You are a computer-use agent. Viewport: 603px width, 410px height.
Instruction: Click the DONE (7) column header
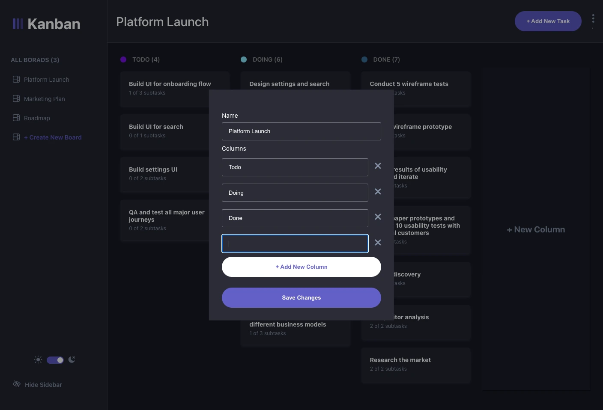pos(387,59)
